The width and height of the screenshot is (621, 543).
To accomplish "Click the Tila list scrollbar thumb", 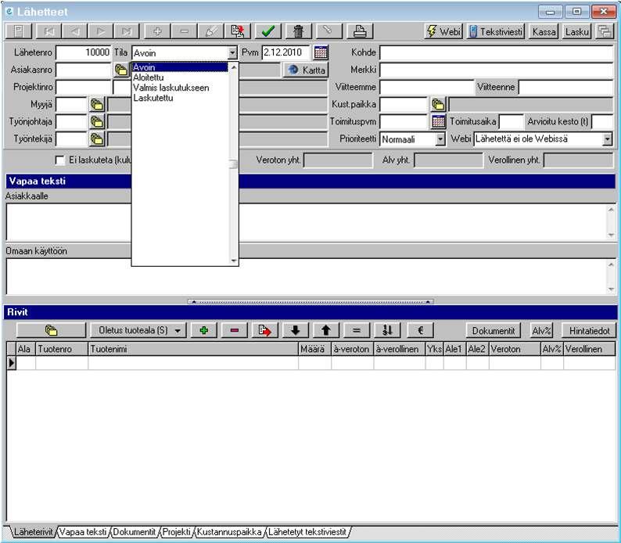I will click(x=234, y=164).
